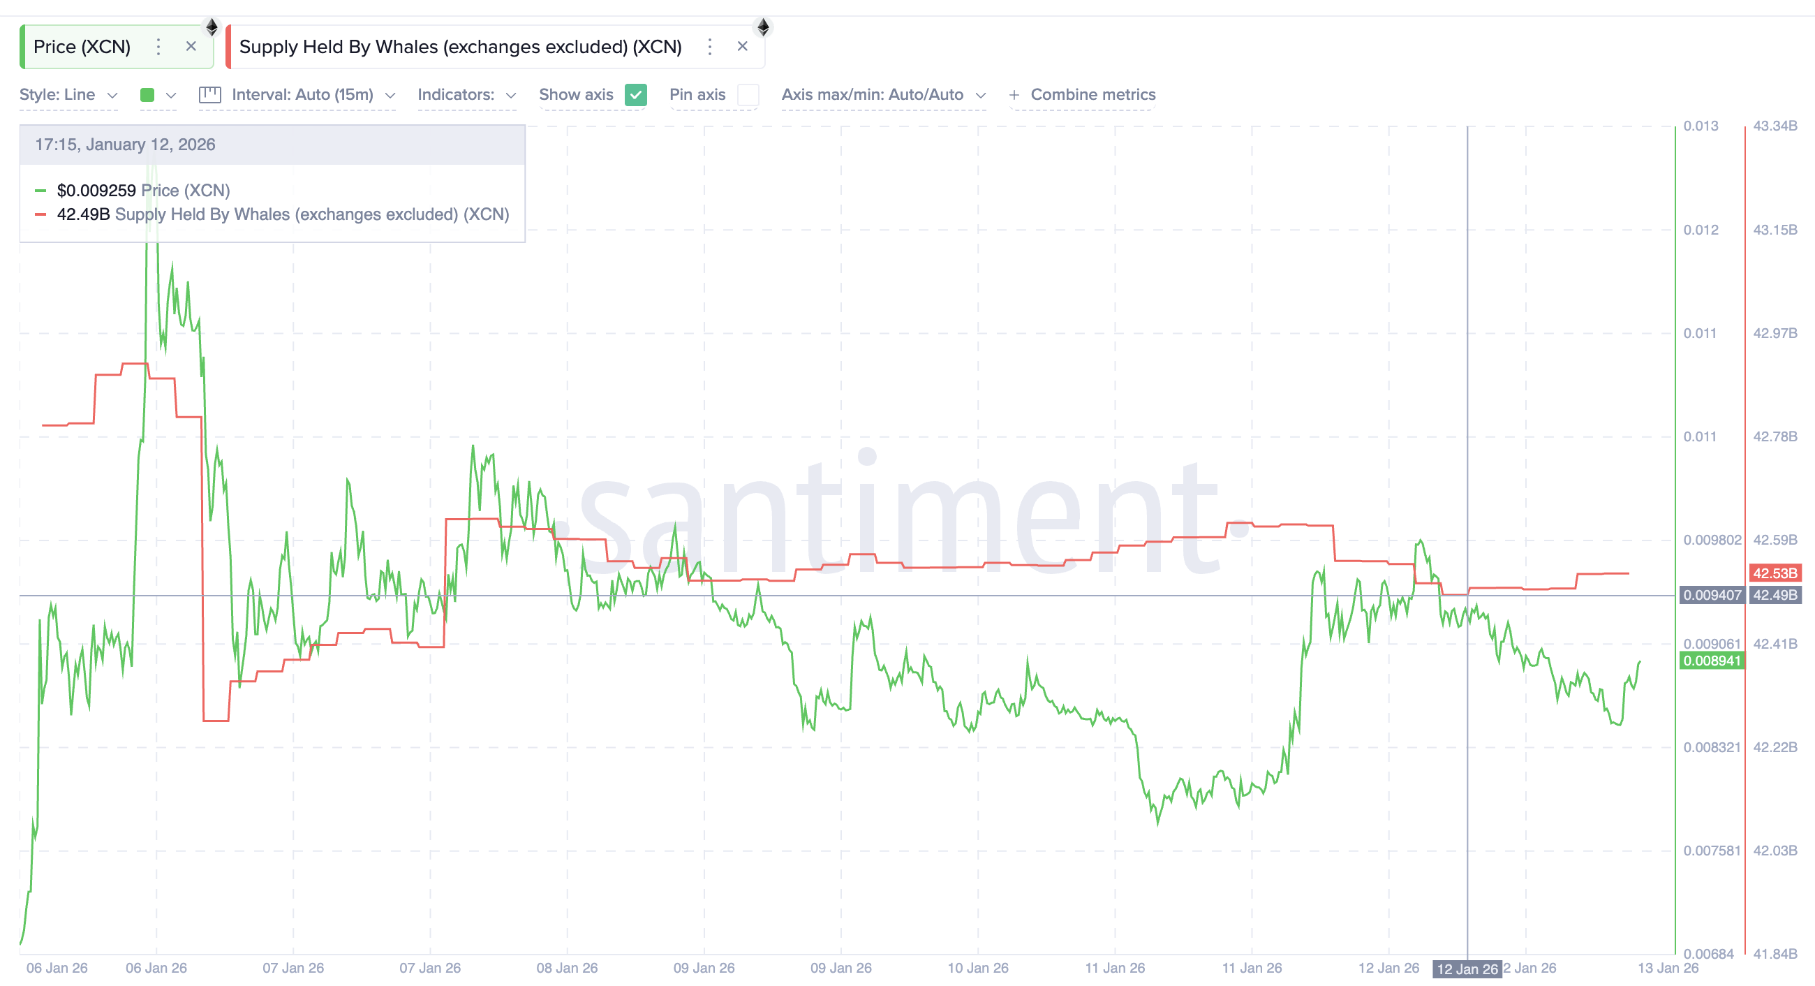Click the Ethereum icon on Price metric chip
Image resolution: width=1815 pixels, height=986 pixels.
[x=212, y=27]
